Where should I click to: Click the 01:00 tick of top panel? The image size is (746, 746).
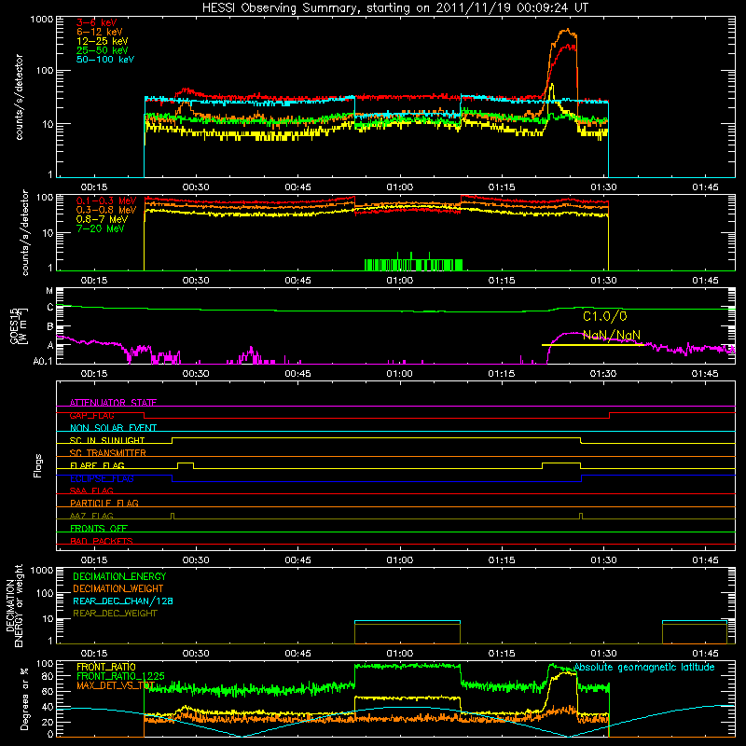[x=400, y=187]
